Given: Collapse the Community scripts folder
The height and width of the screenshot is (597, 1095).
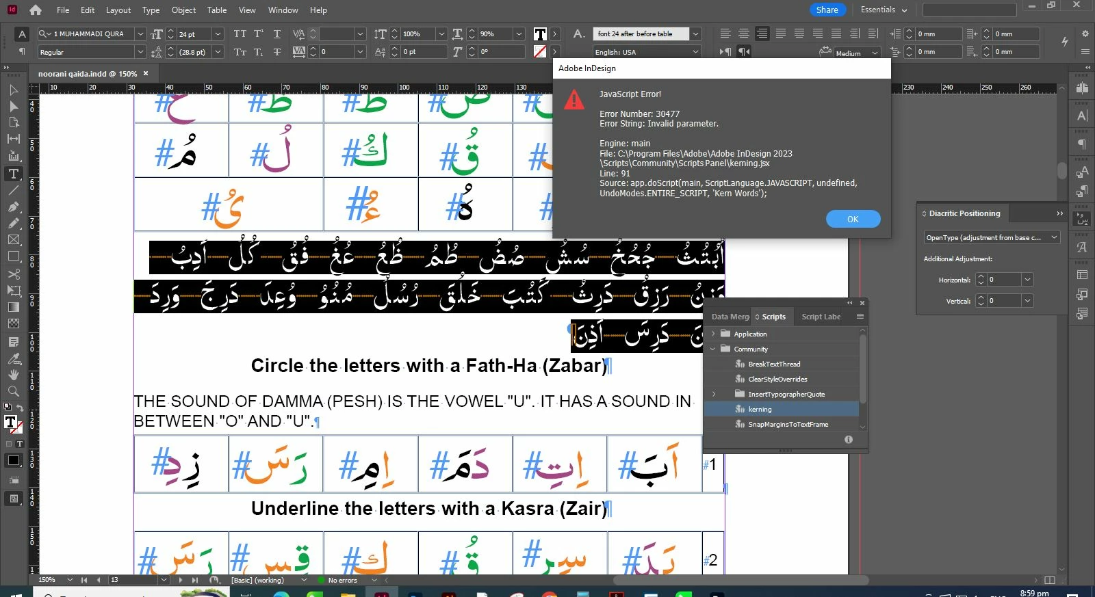Looking at the screenshot, I should tap(713, 349).
